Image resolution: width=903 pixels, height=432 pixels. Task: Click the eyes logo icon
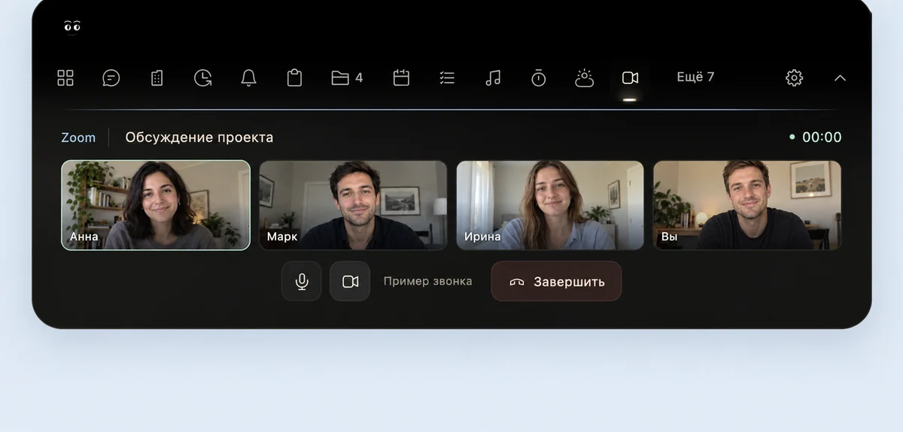pyautogui.click(x=72, y=27)
